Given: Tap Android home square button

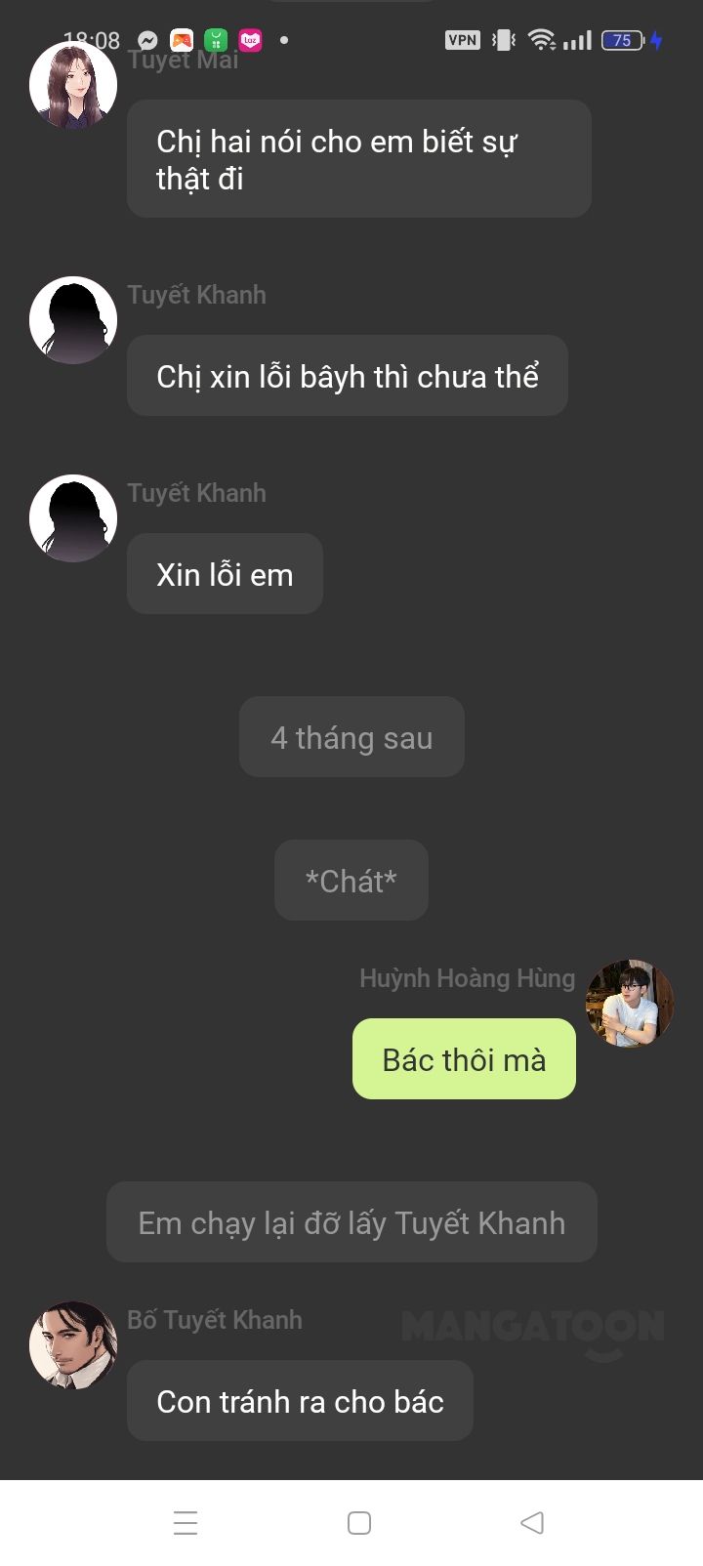Looking at the screenshot, I should pos(359,1523).
